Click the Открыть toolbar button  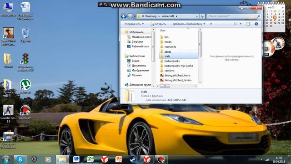pos(158,24)
